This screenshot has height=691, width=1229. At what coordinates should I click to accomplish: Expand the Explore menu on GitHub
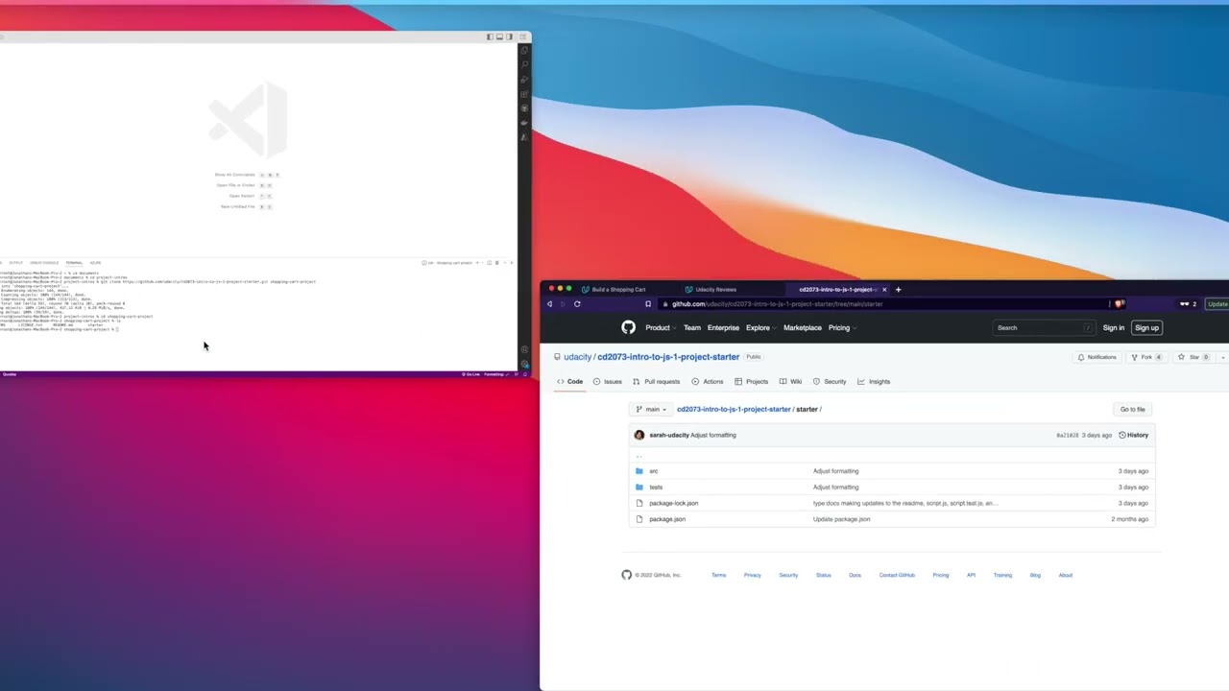point(760,327)
